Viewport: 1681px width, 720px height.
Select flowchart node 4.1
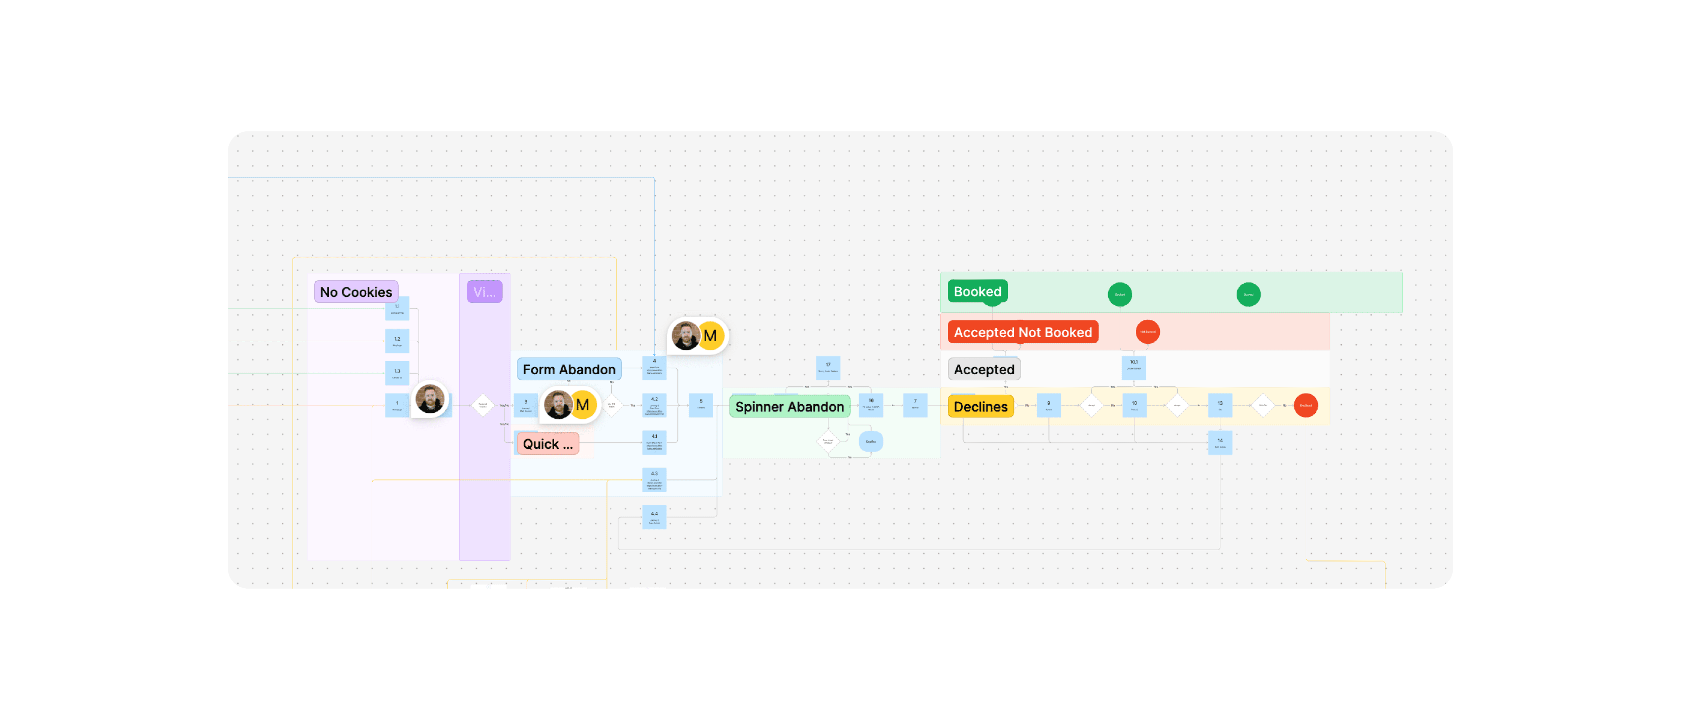pos(654,443)
